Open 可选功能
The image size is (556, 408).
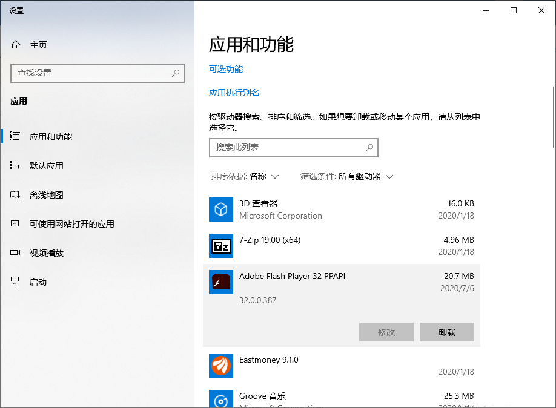click(x=225, y=69)
